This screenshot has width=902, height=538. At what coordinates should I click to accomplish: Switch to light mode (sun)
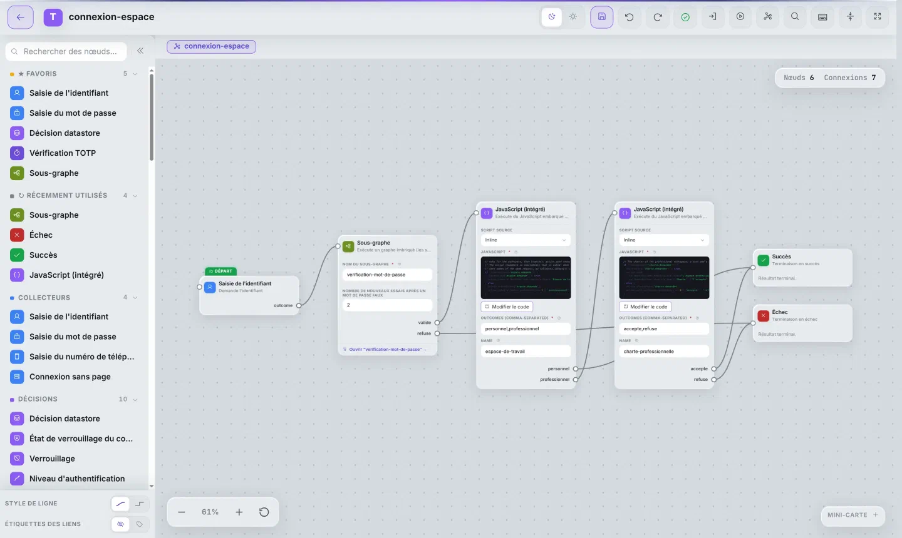573,17
